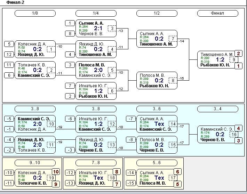Click the -3 source box
The height and width of the screenshot is (194, 247).
coord(70,150)
